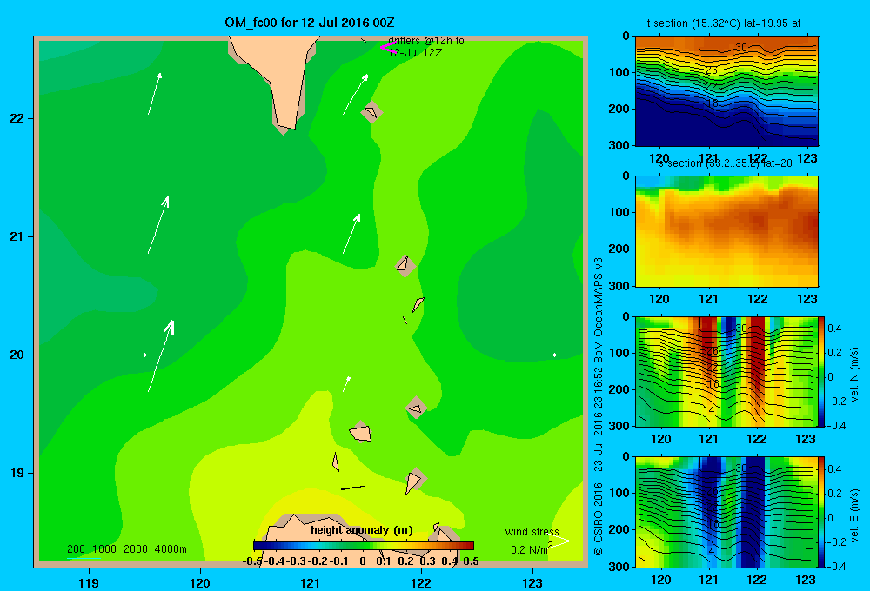The height and width of the screenshot is (591, 870).
Task: Click the wind arrow crossing the section line's west end
Action: (x=161, y=356)
